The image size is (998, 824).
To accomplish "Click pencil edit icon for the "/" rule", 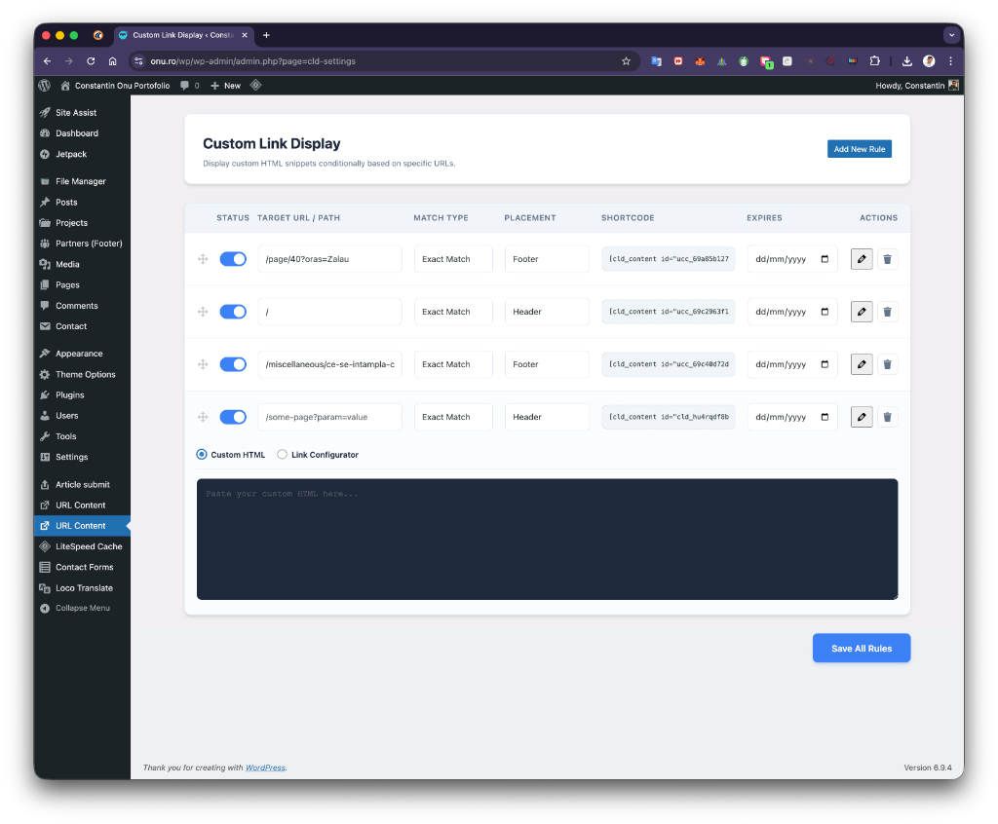I will tap(862, 312).
